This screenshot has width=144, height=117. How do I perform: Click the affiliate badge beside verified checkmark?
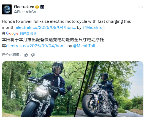coord(42,7)
